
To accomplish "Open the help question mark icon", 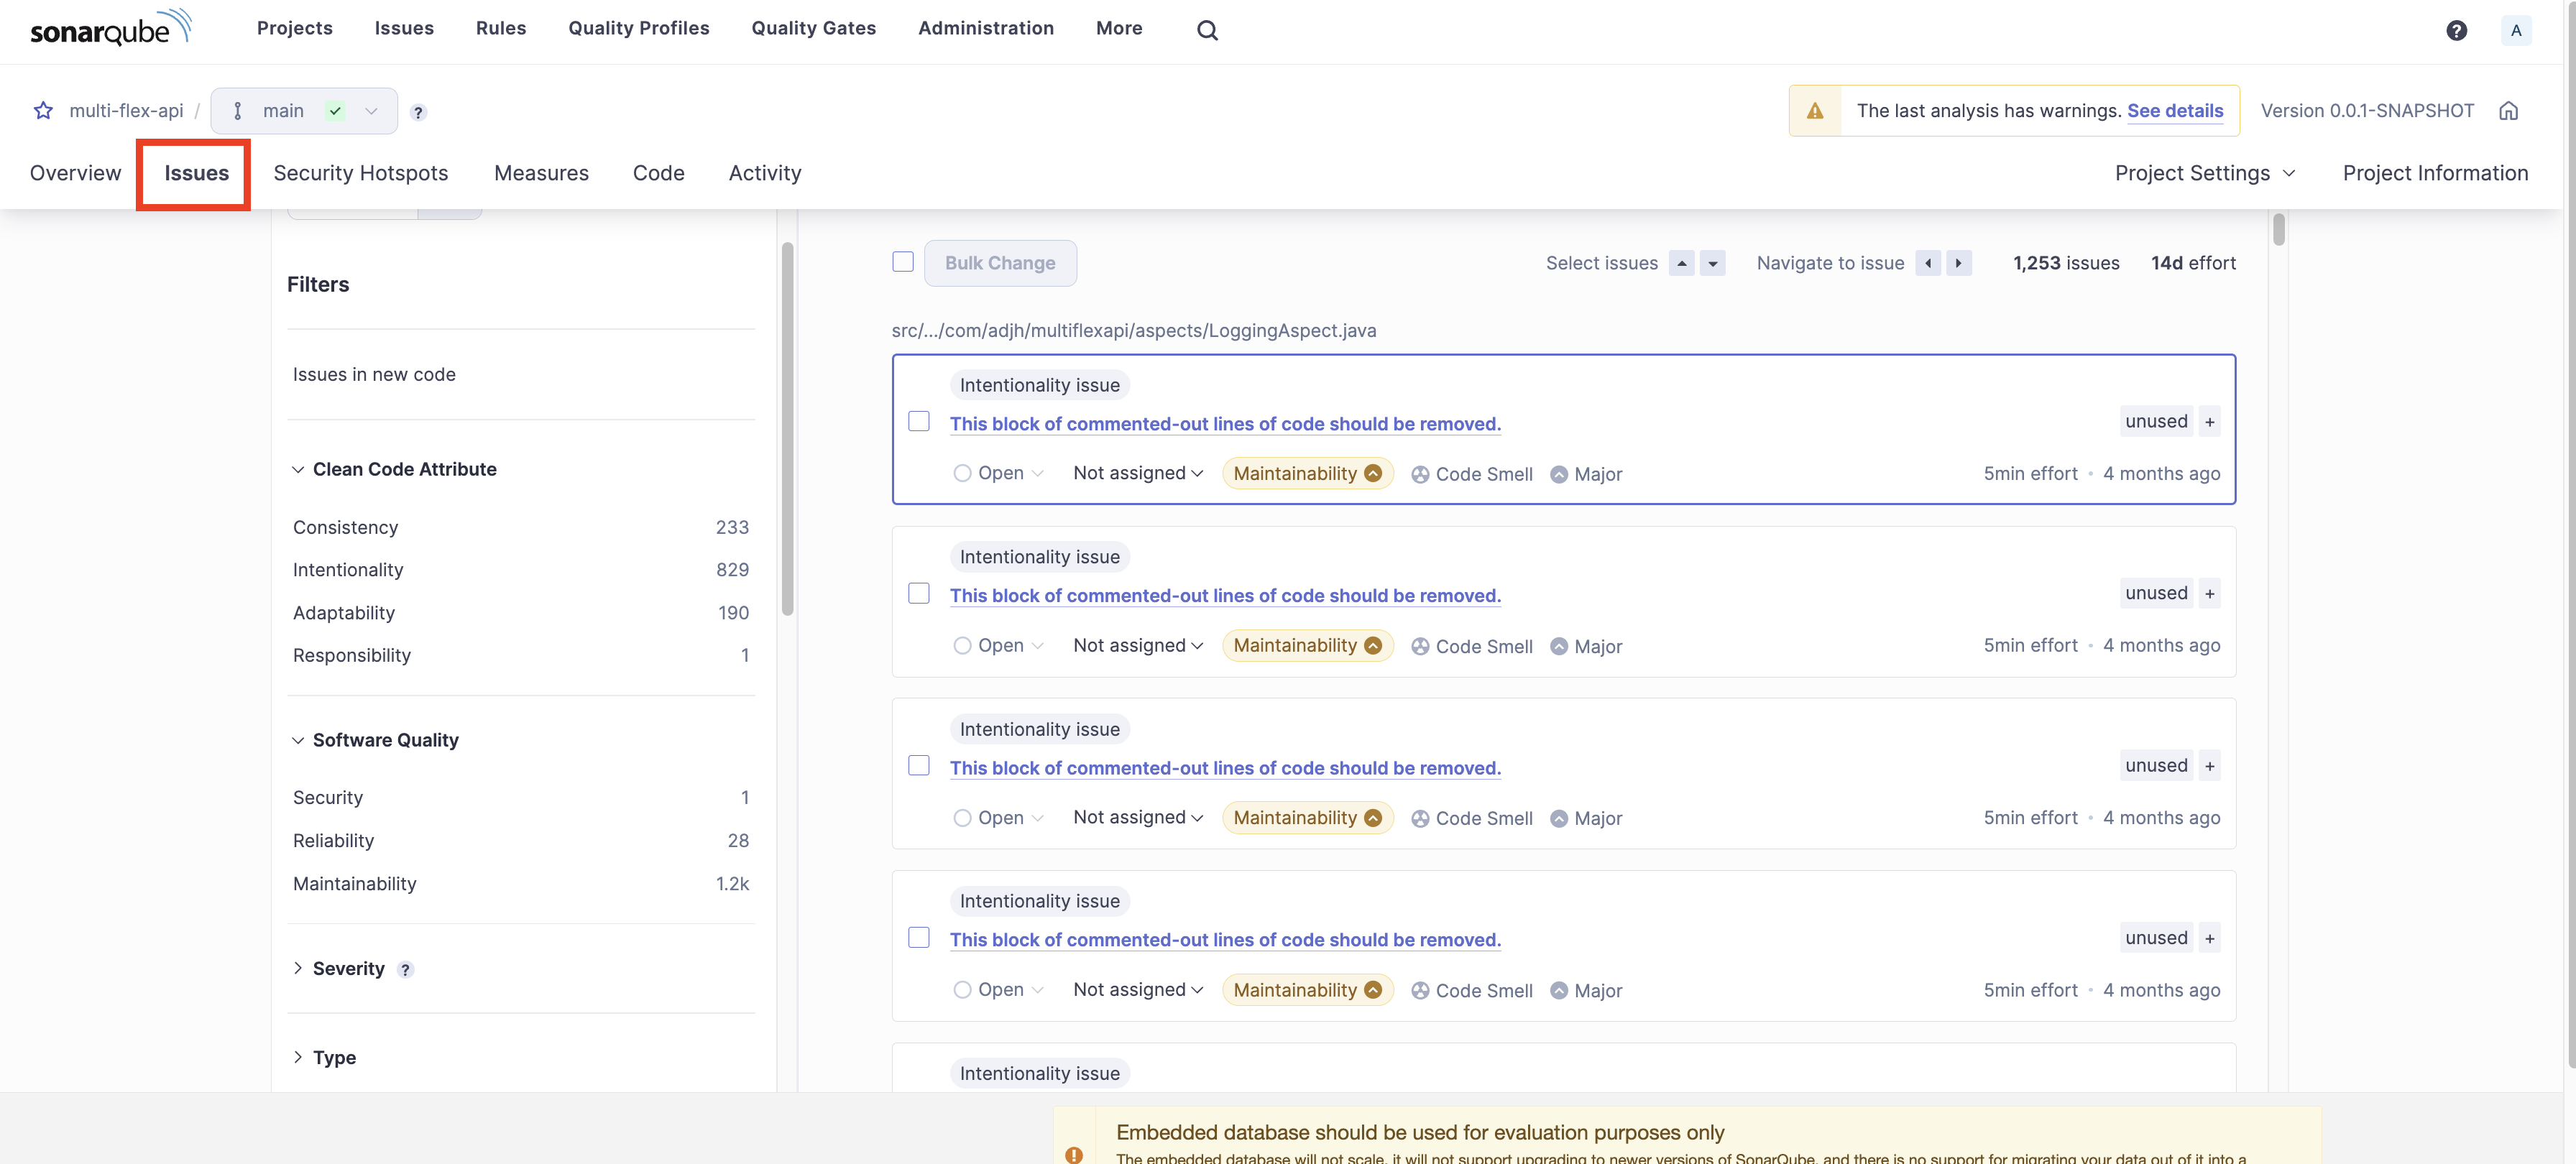I will tap(2456, 30).
